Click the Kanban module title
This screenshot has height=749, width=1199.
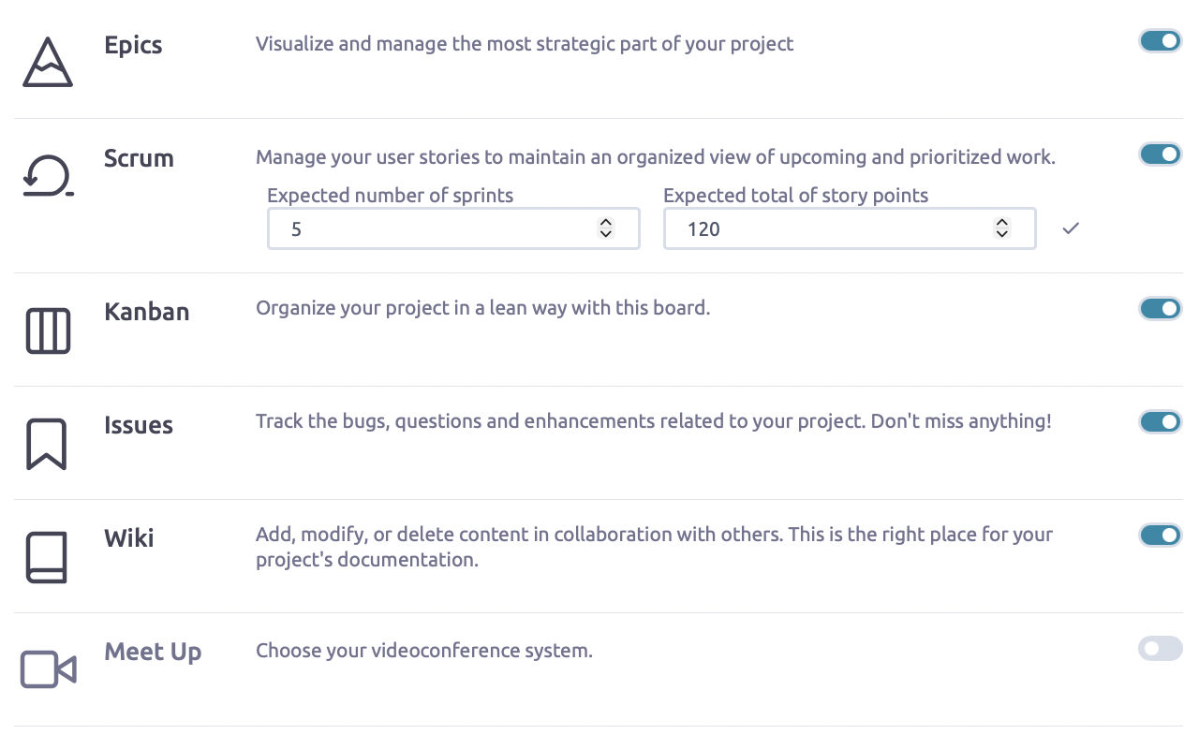[x=147, y=312]
